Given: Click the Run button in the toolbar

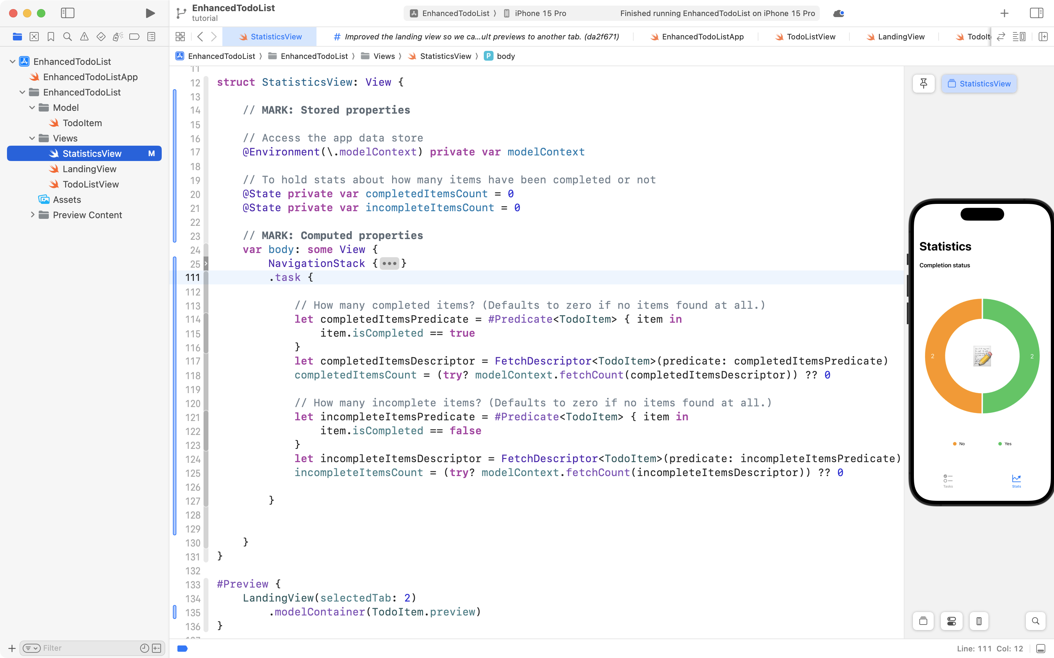Looking at the screenshot, I should coord(150,13).
